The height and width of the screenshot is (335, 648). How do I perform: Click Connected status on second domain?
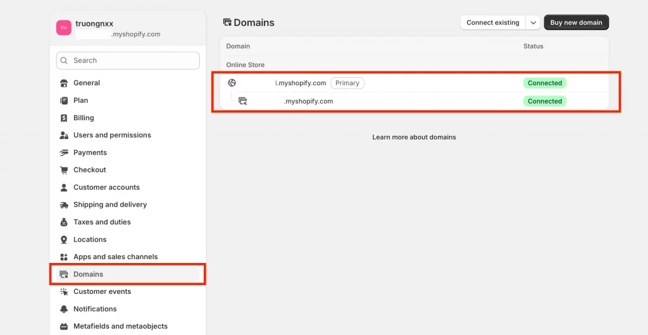(545, 101)
